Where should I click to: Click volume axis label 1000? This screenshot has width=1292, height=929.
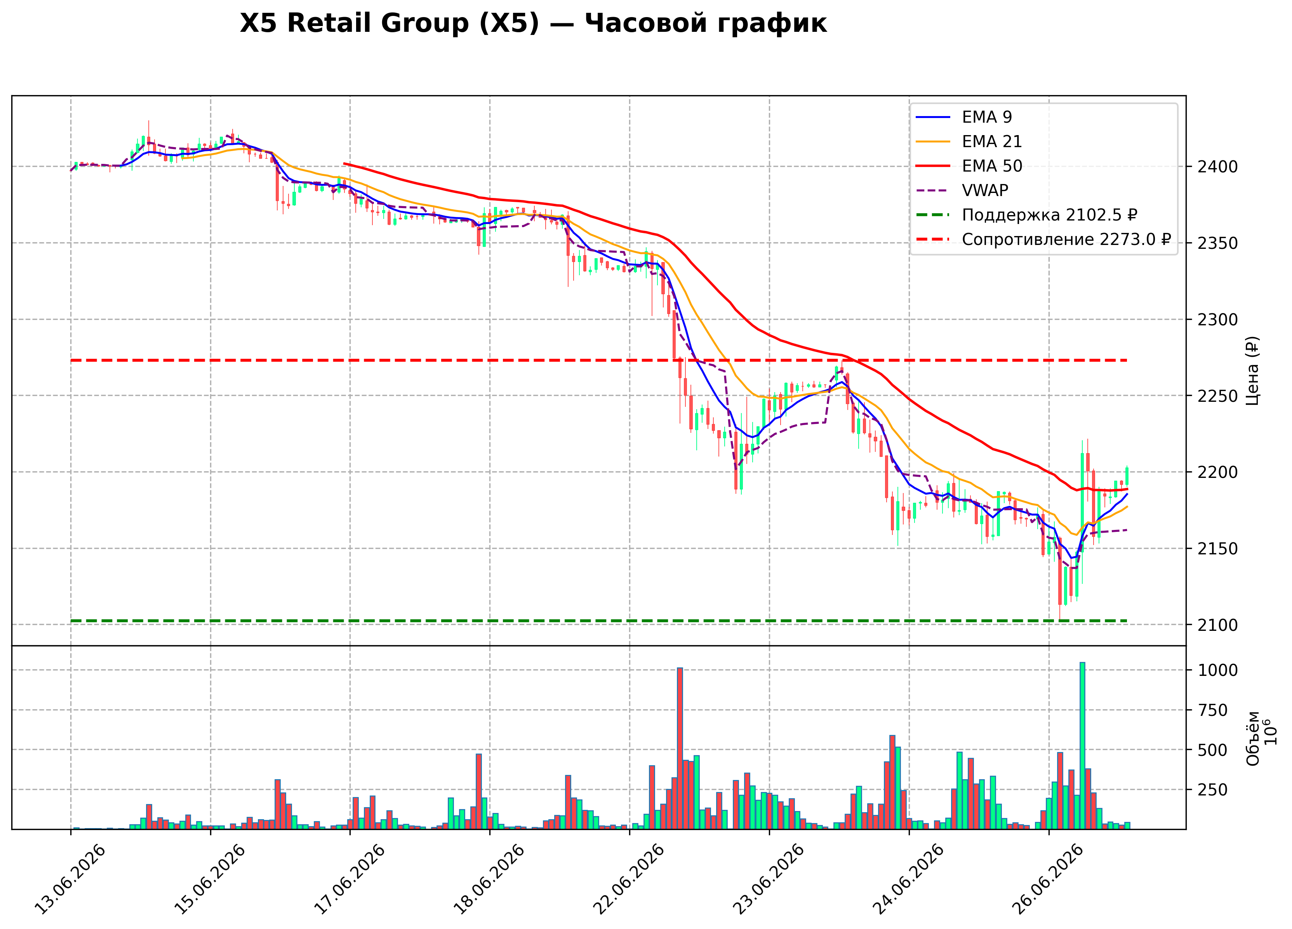[x=1218, y=670]
